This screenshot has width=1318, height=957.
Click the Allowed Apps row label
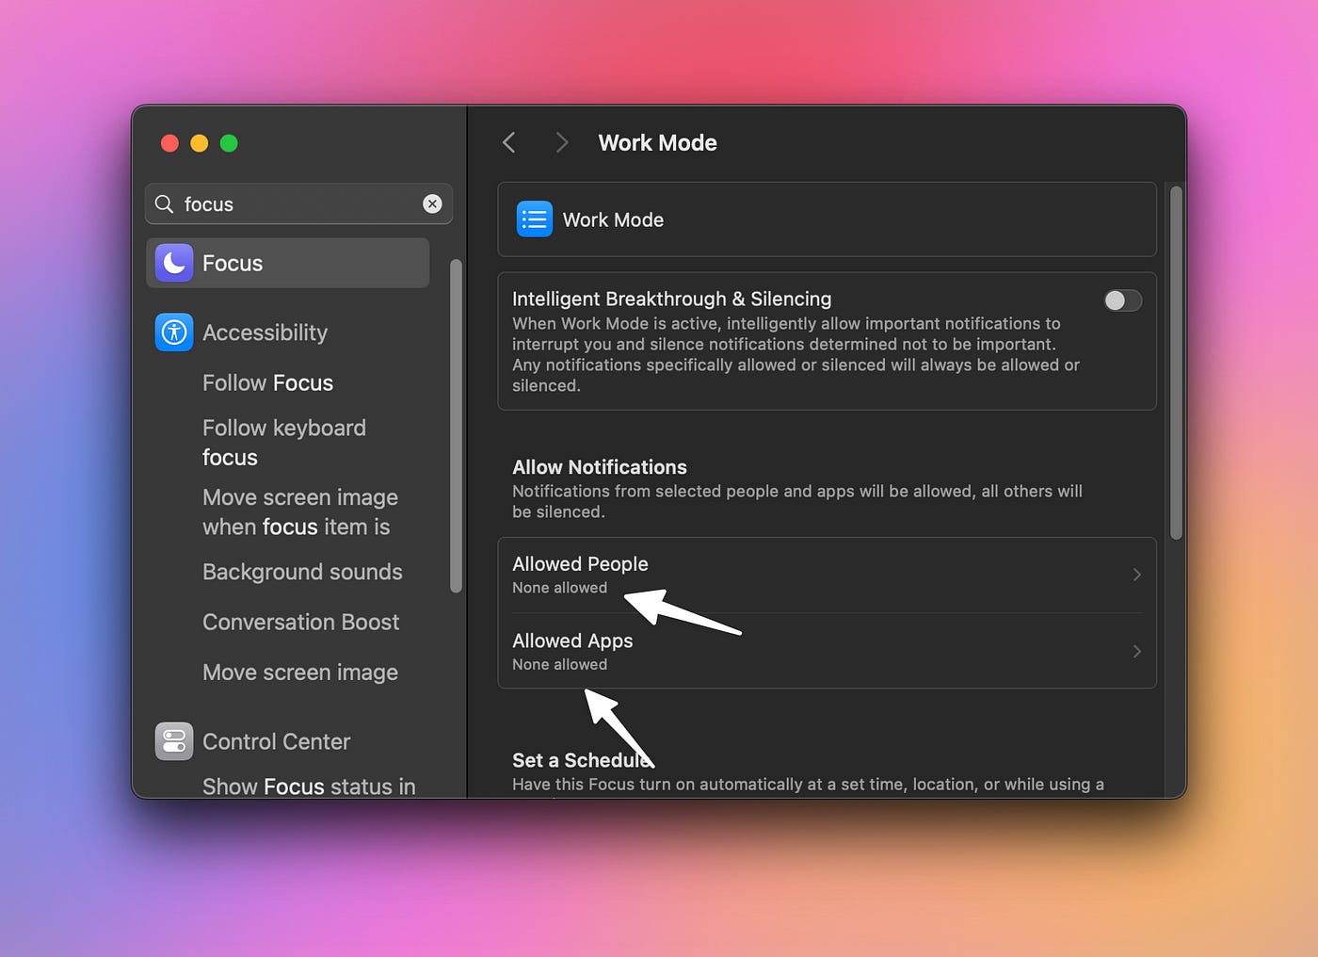[572, 641]
